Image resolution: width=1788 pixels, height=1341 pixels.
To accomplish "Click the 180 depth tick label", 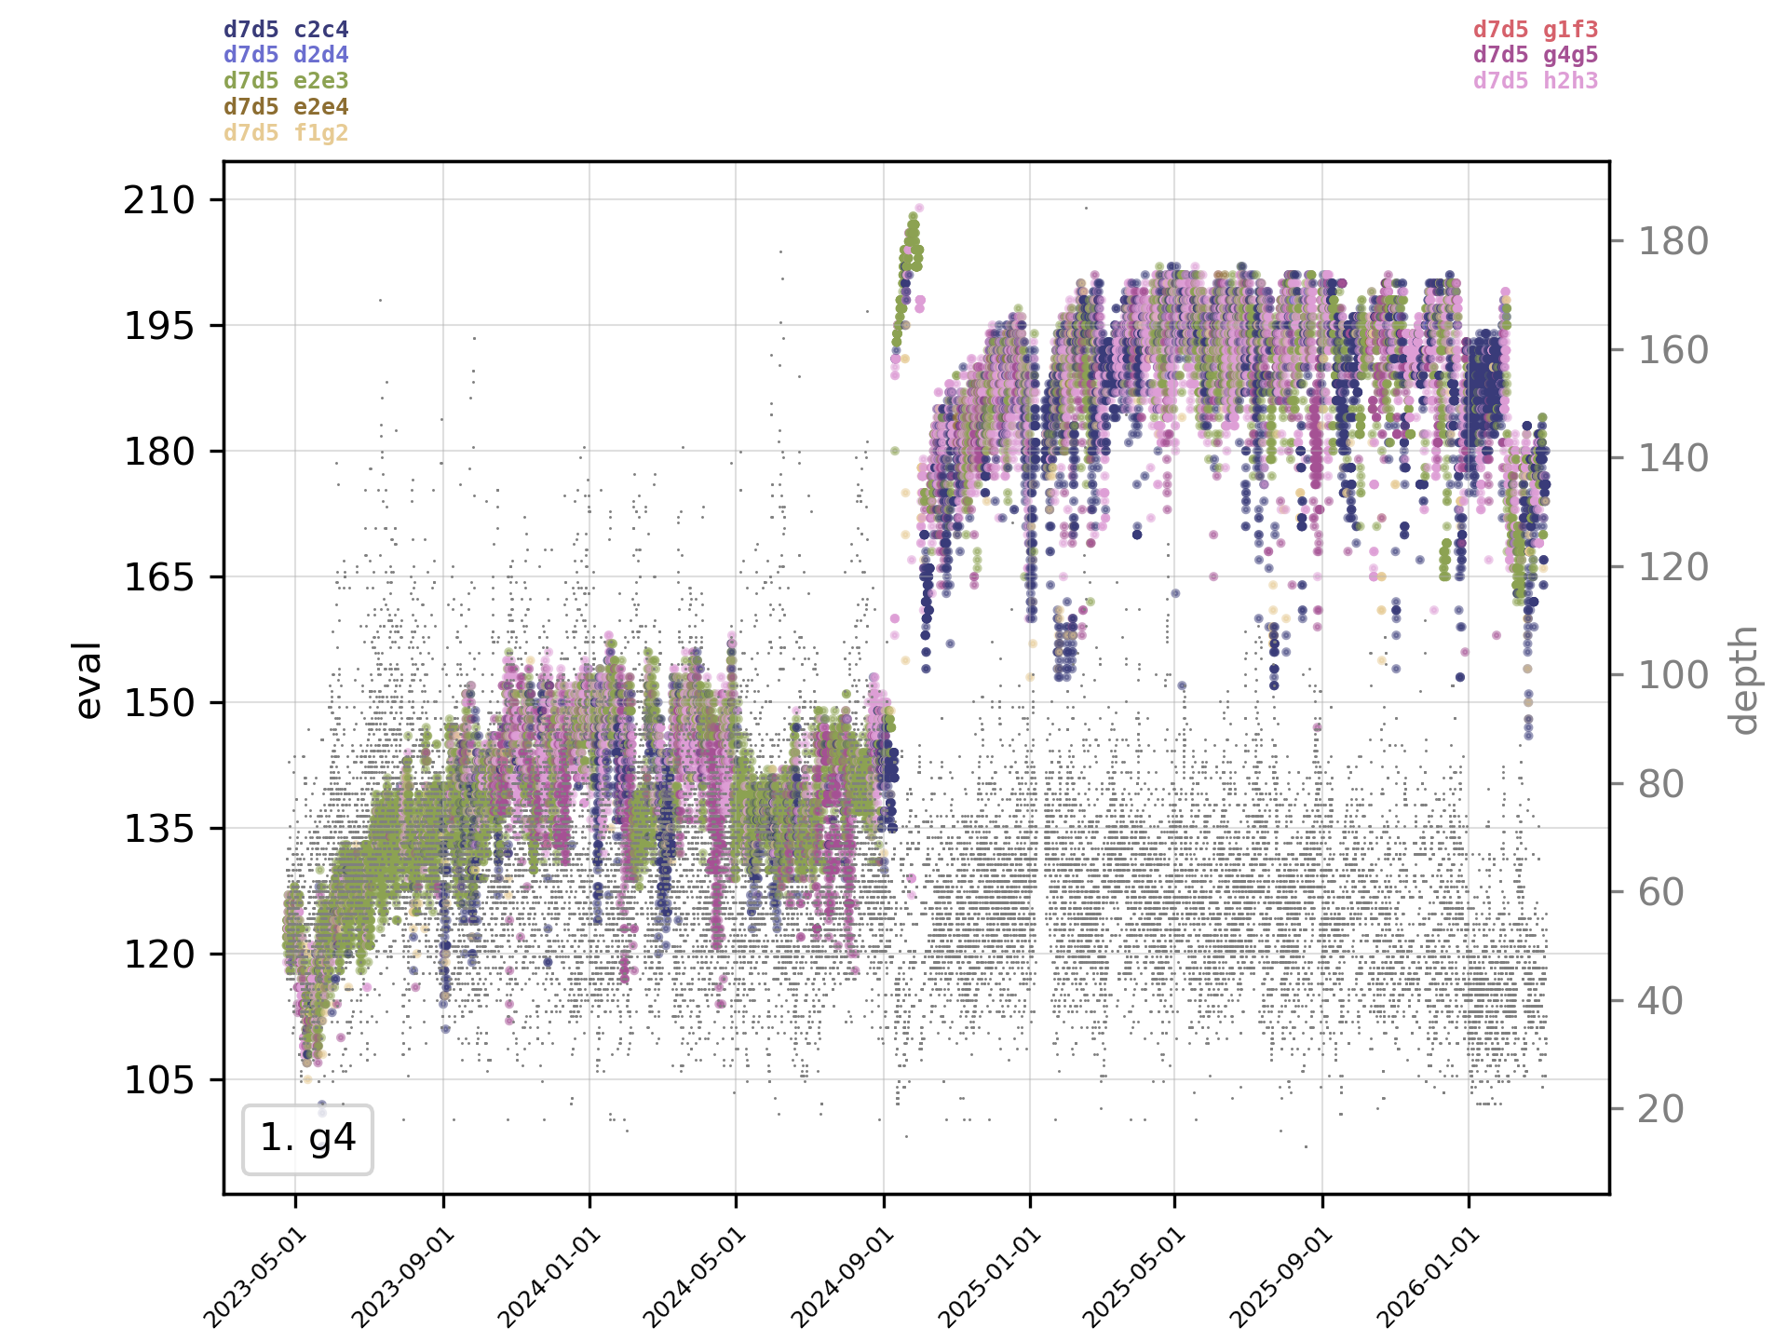I will (x=1673, y=242).
